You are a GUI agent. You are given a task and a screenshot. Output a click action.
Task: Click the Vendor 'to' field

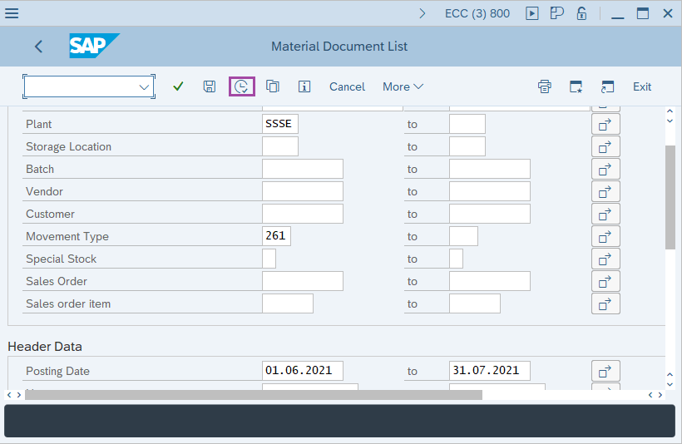coord(489,191)
